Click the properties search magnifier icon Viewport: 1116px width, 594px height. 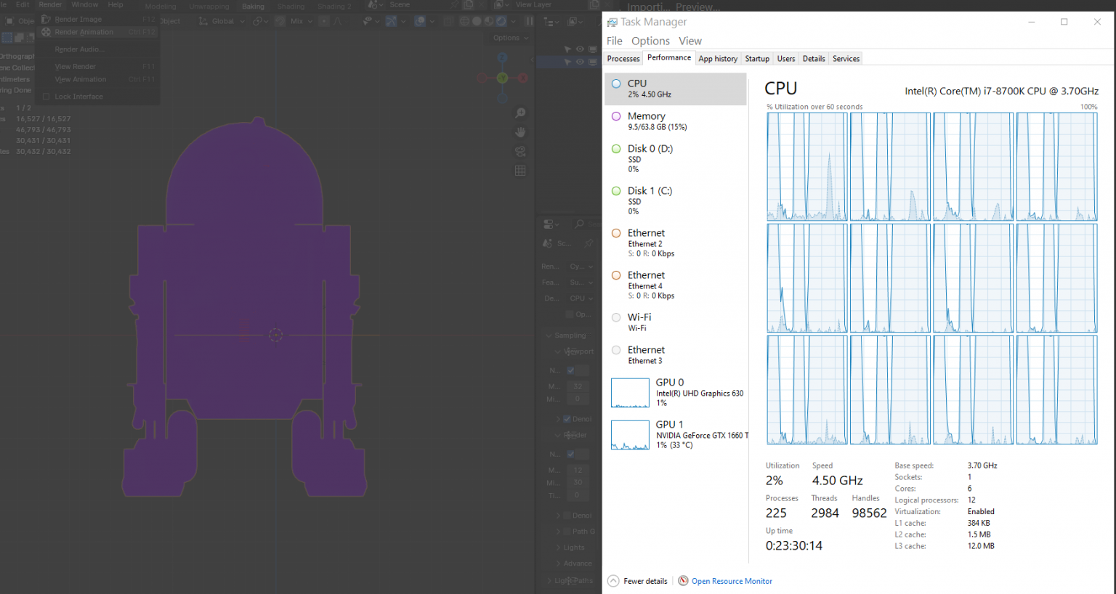tap(580, 224)
